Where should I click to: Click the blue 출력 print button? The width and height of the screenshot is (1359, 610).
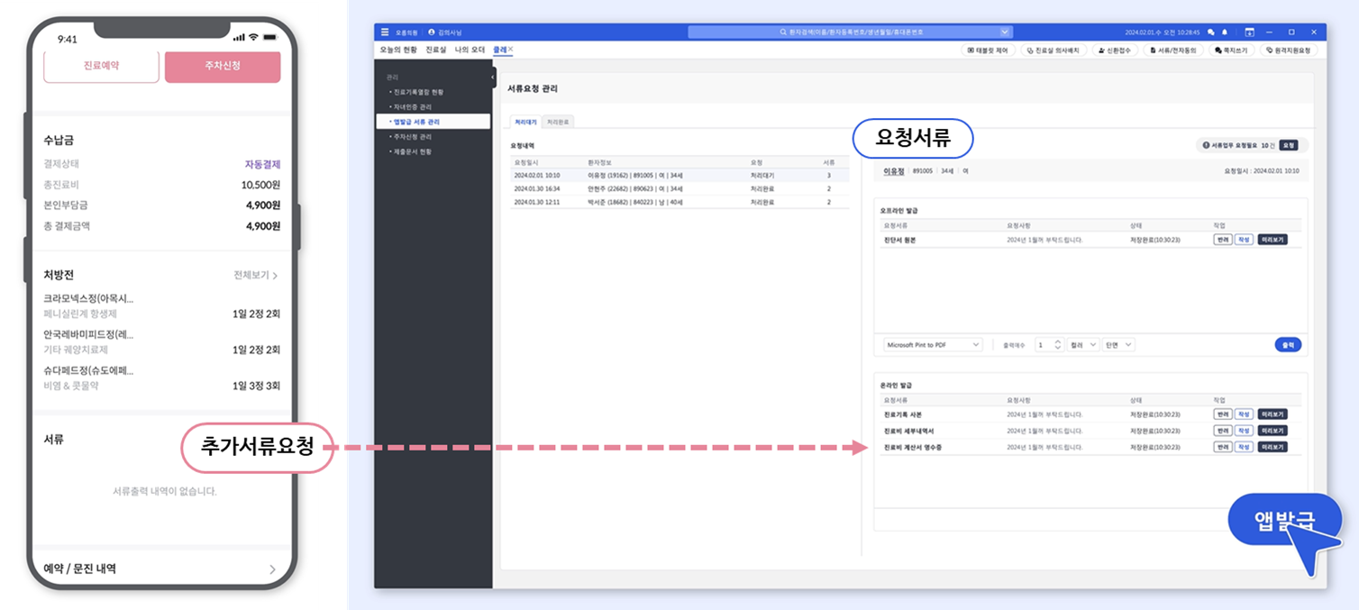pos(1288,344)
